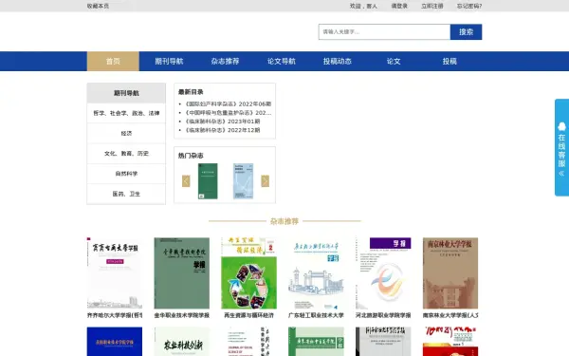Open the 在线客服 online support widget
The height and width of the screenshot is (356, 569).
pos(561,147)
